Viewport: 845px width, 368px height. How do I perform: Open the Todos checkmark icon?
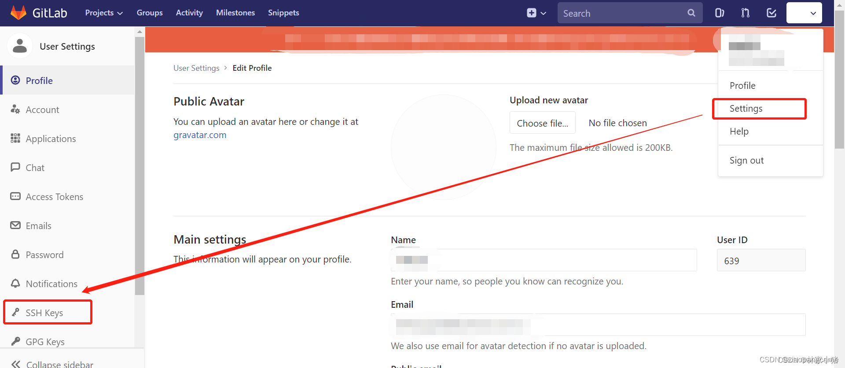coord(772,13)
